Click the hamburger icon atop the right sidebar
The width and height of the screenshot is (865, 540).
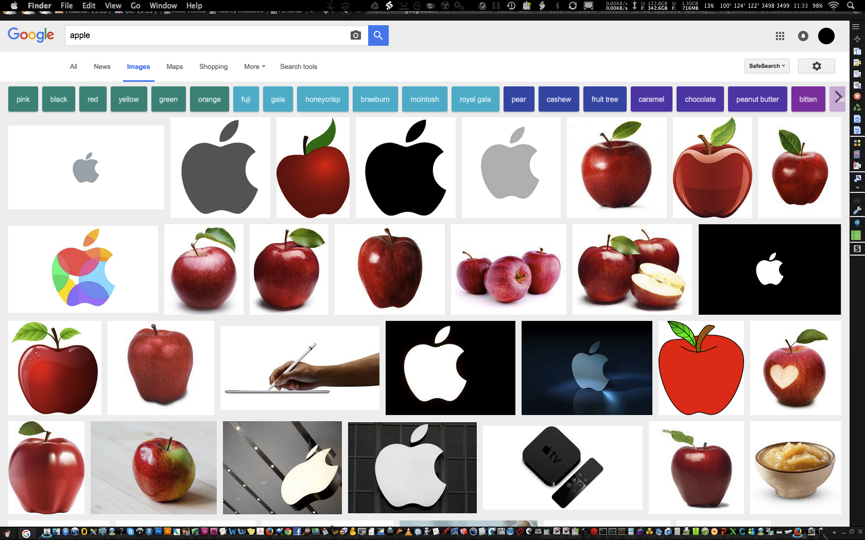pyautogui.click(x=856, y=27)
